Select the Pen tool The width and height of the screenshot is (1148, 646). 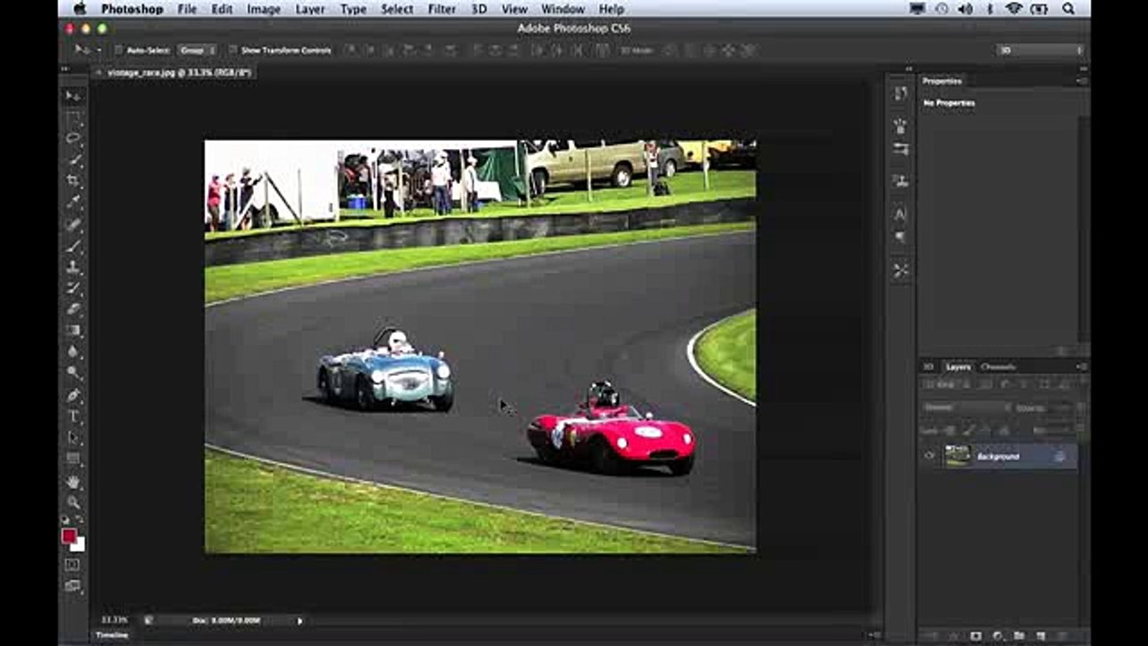coord(74,396)
